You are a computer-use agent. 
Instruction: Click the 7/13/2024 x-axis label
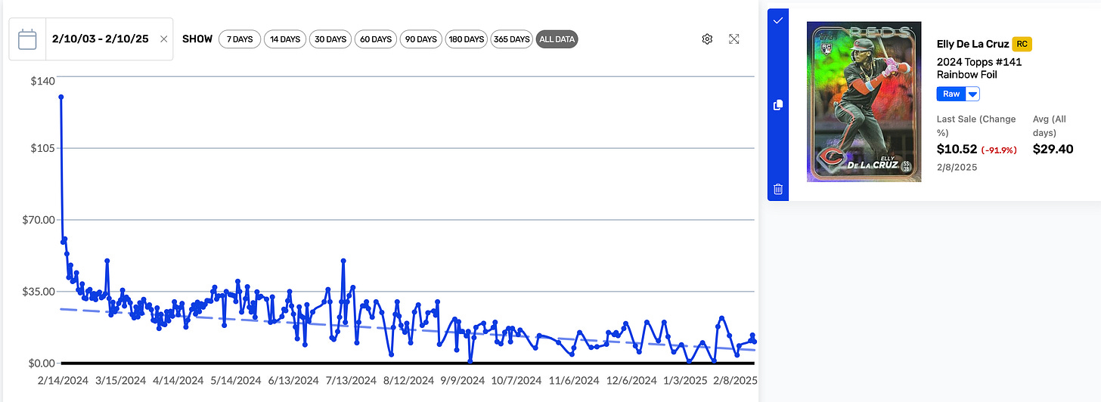pos(352,381)
